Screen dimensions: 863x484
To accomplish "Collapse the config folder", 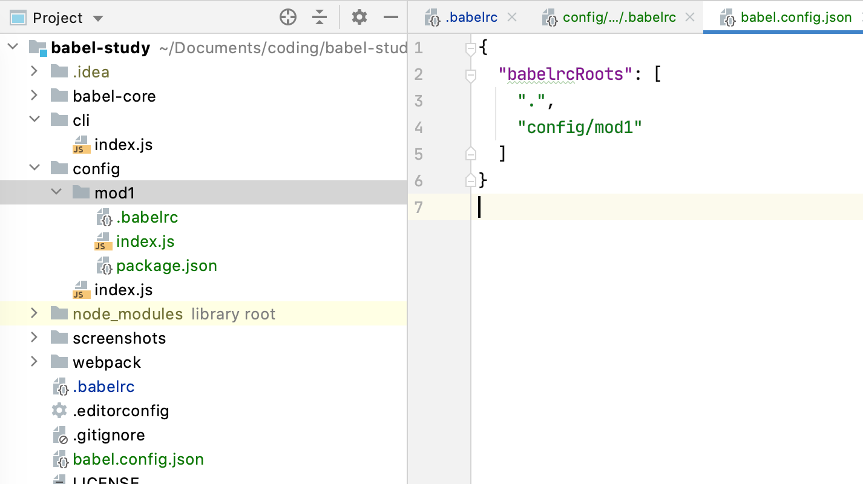I will (x=34, y=169).
